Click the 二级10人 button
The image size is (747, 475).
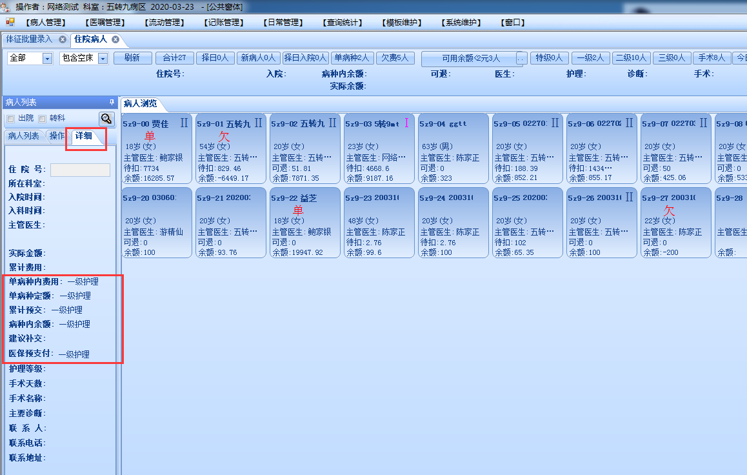(x=631, y=58)
